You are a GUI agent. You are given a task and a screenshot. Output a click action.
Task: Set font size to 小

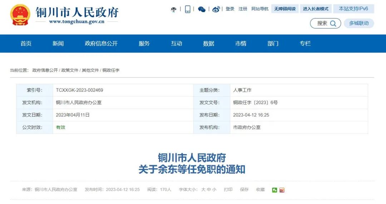coord(214,190)
